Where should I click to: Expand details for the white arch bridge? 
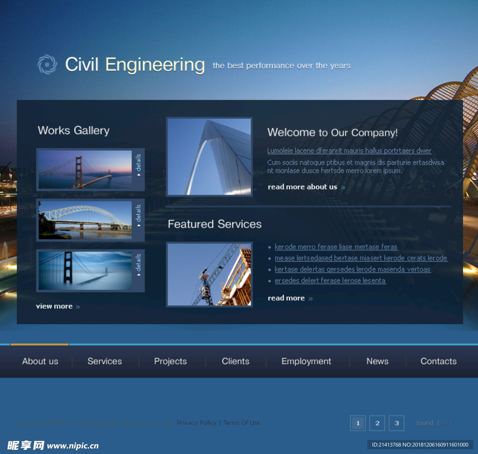click(x=138, y=215)
